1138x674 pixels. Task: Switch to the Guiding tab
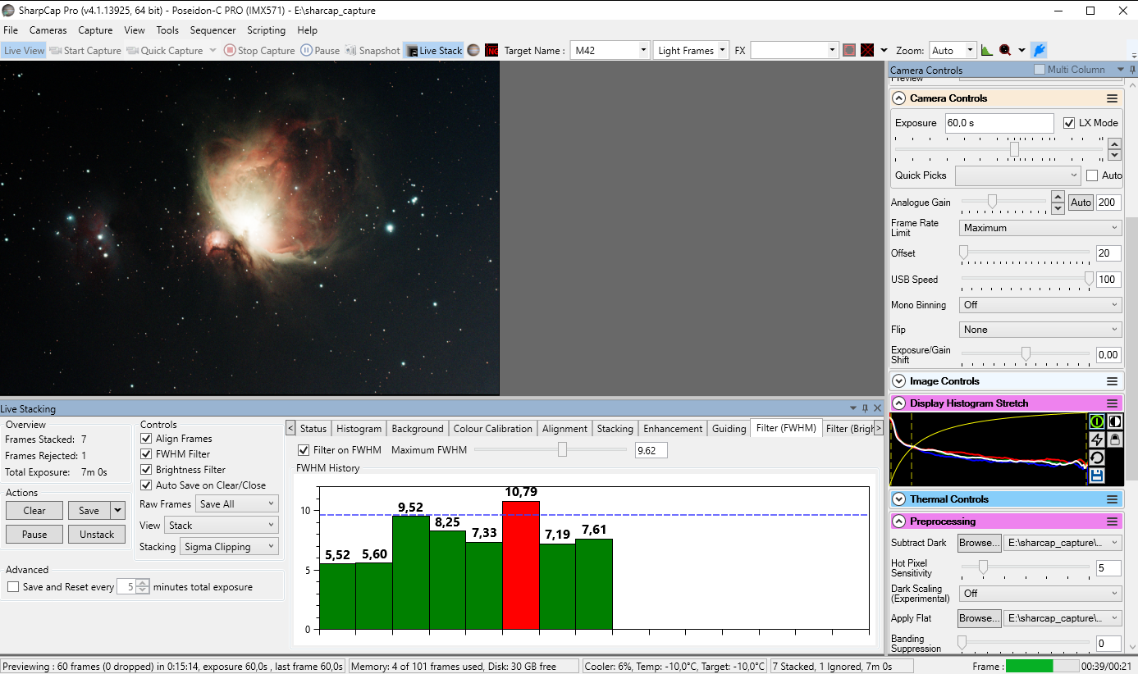pyautogui.click(x=729, y=428)
